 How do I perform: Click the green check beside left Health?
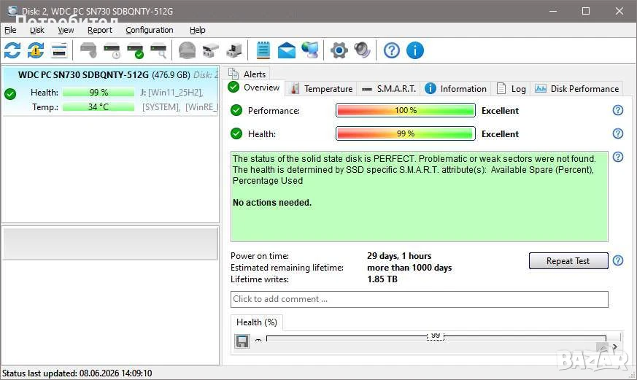[10, 94]
